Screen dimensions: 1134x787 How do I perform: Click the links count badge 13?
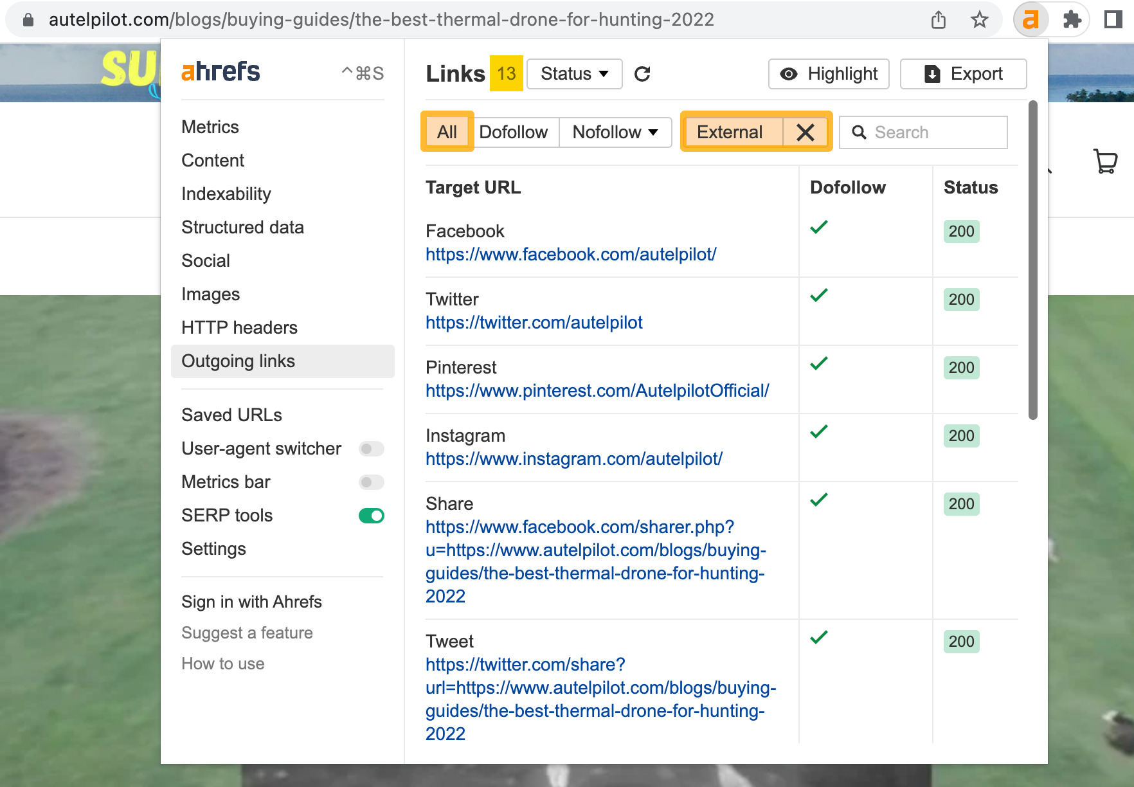pyautogui.click(x=506, y=74)
